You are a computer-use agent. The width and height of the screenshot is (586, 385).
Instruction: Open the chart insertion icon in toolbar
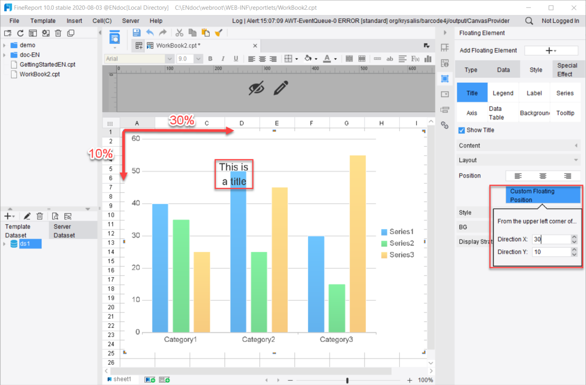(x=428, y=58)
